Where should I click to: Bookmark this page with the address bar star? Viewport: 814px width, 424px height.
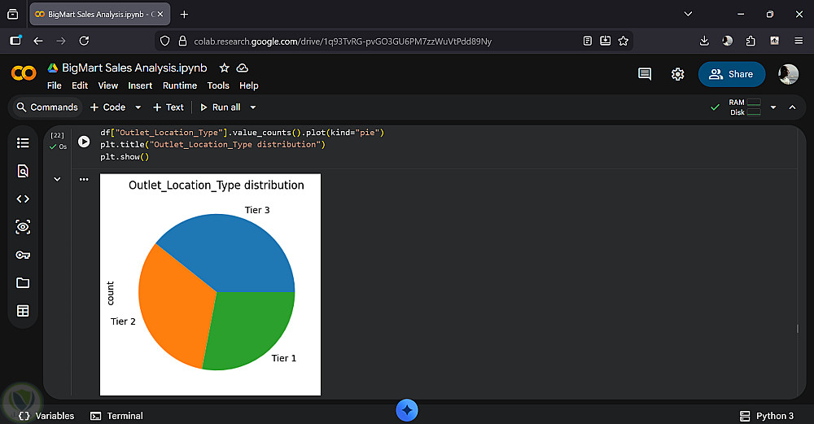624,41
